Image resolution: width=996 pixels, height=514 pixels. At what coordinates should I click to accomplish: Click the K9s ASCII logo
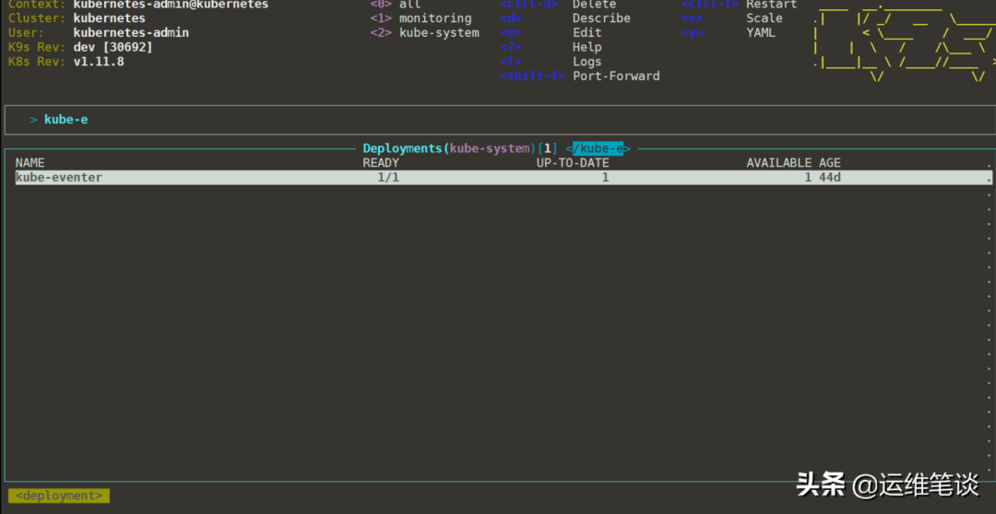905,43
